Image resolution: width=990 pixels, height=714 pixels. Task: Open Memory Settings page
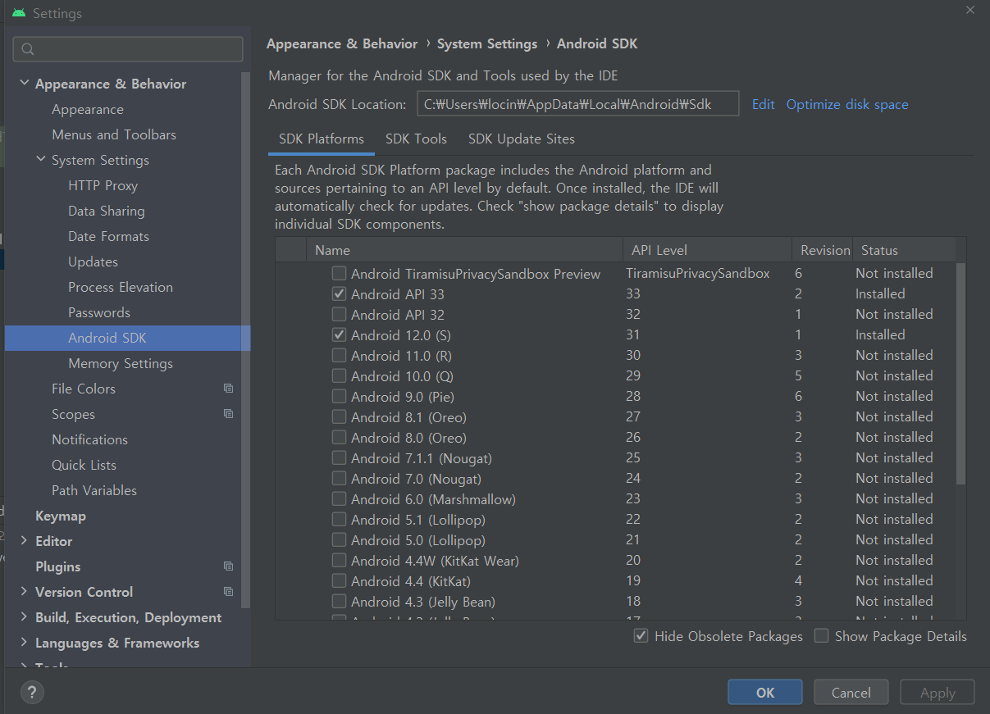tap(121, 363)
